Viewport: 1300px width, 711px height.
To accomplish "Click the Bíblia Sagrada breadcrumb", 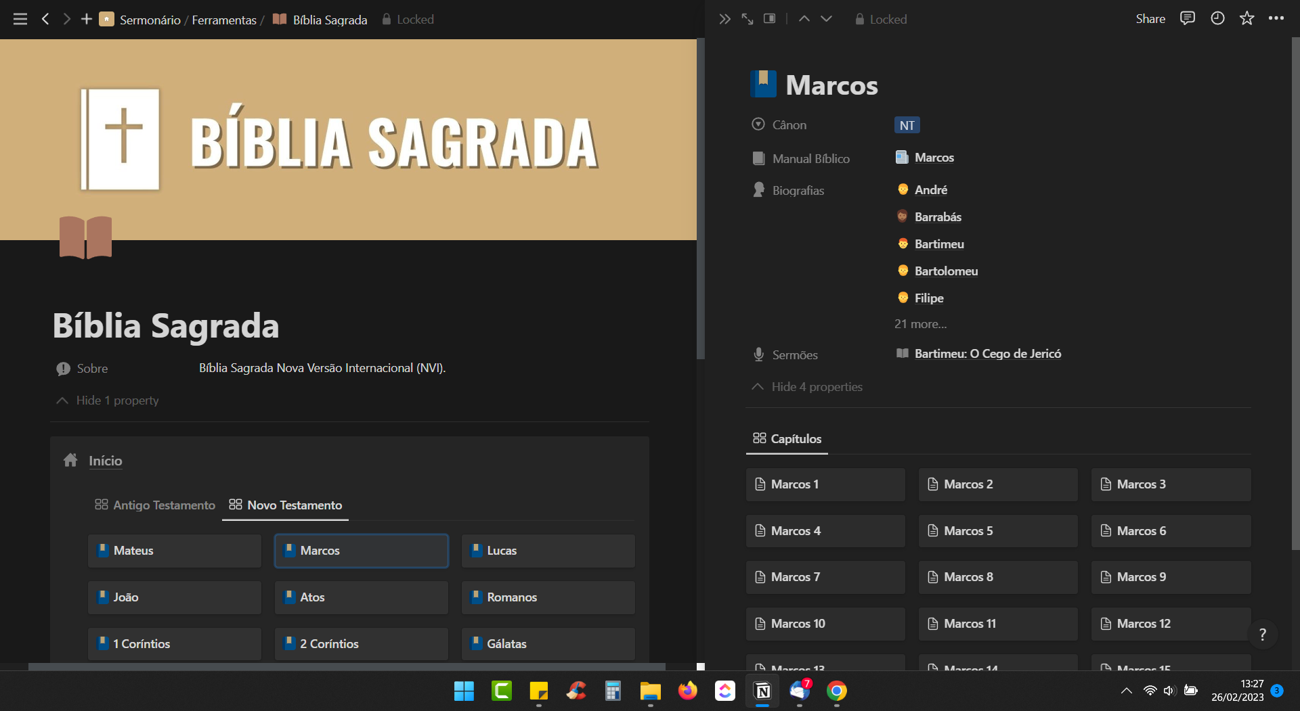I will coord(330,20).
